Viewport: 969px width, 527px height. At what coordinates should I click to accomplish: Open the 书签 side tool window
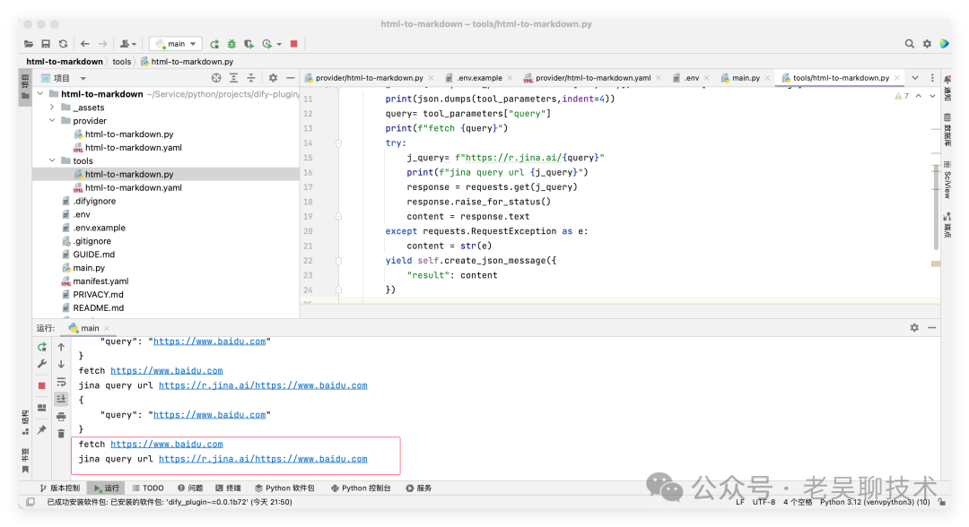25,461
